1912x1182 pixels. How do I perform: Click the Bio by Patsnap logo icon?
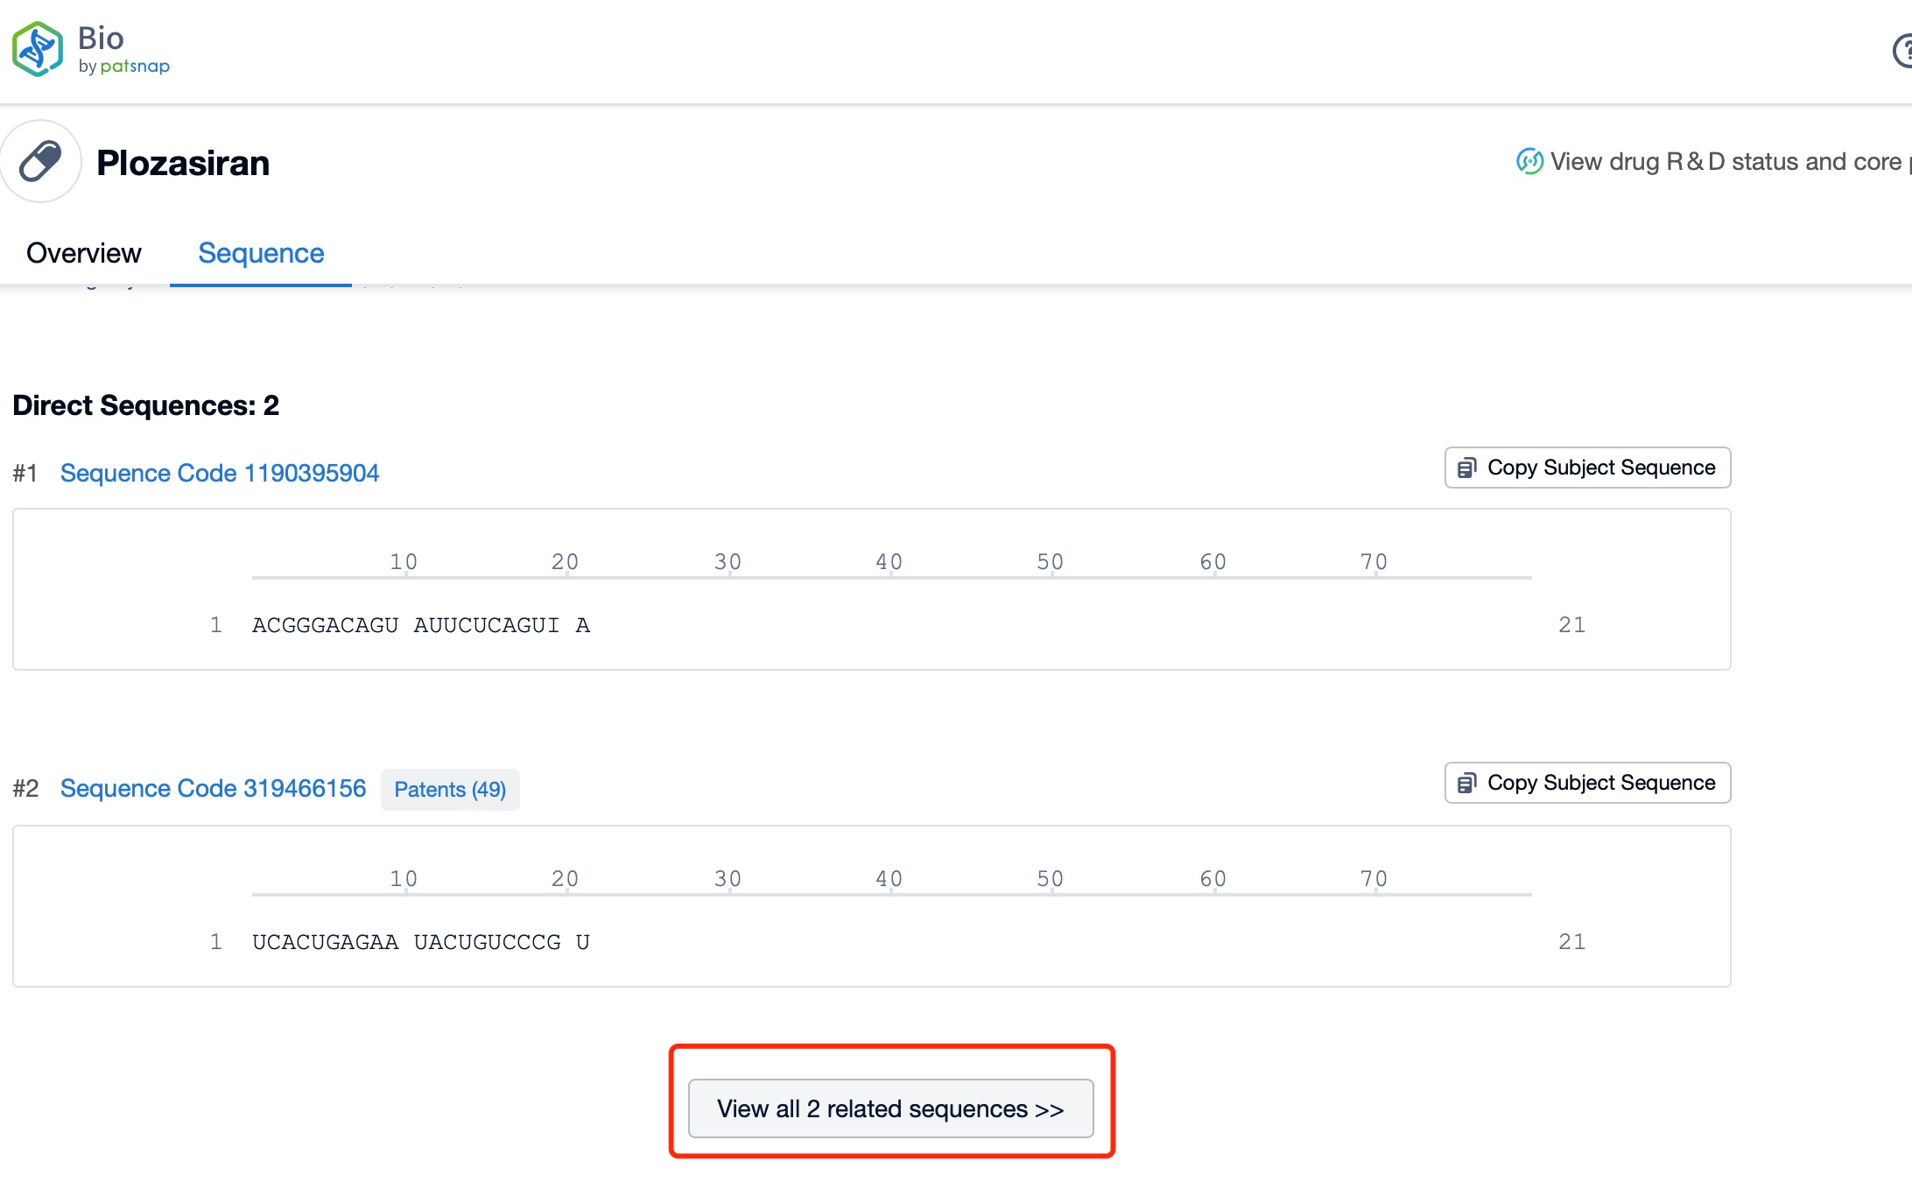38,50
